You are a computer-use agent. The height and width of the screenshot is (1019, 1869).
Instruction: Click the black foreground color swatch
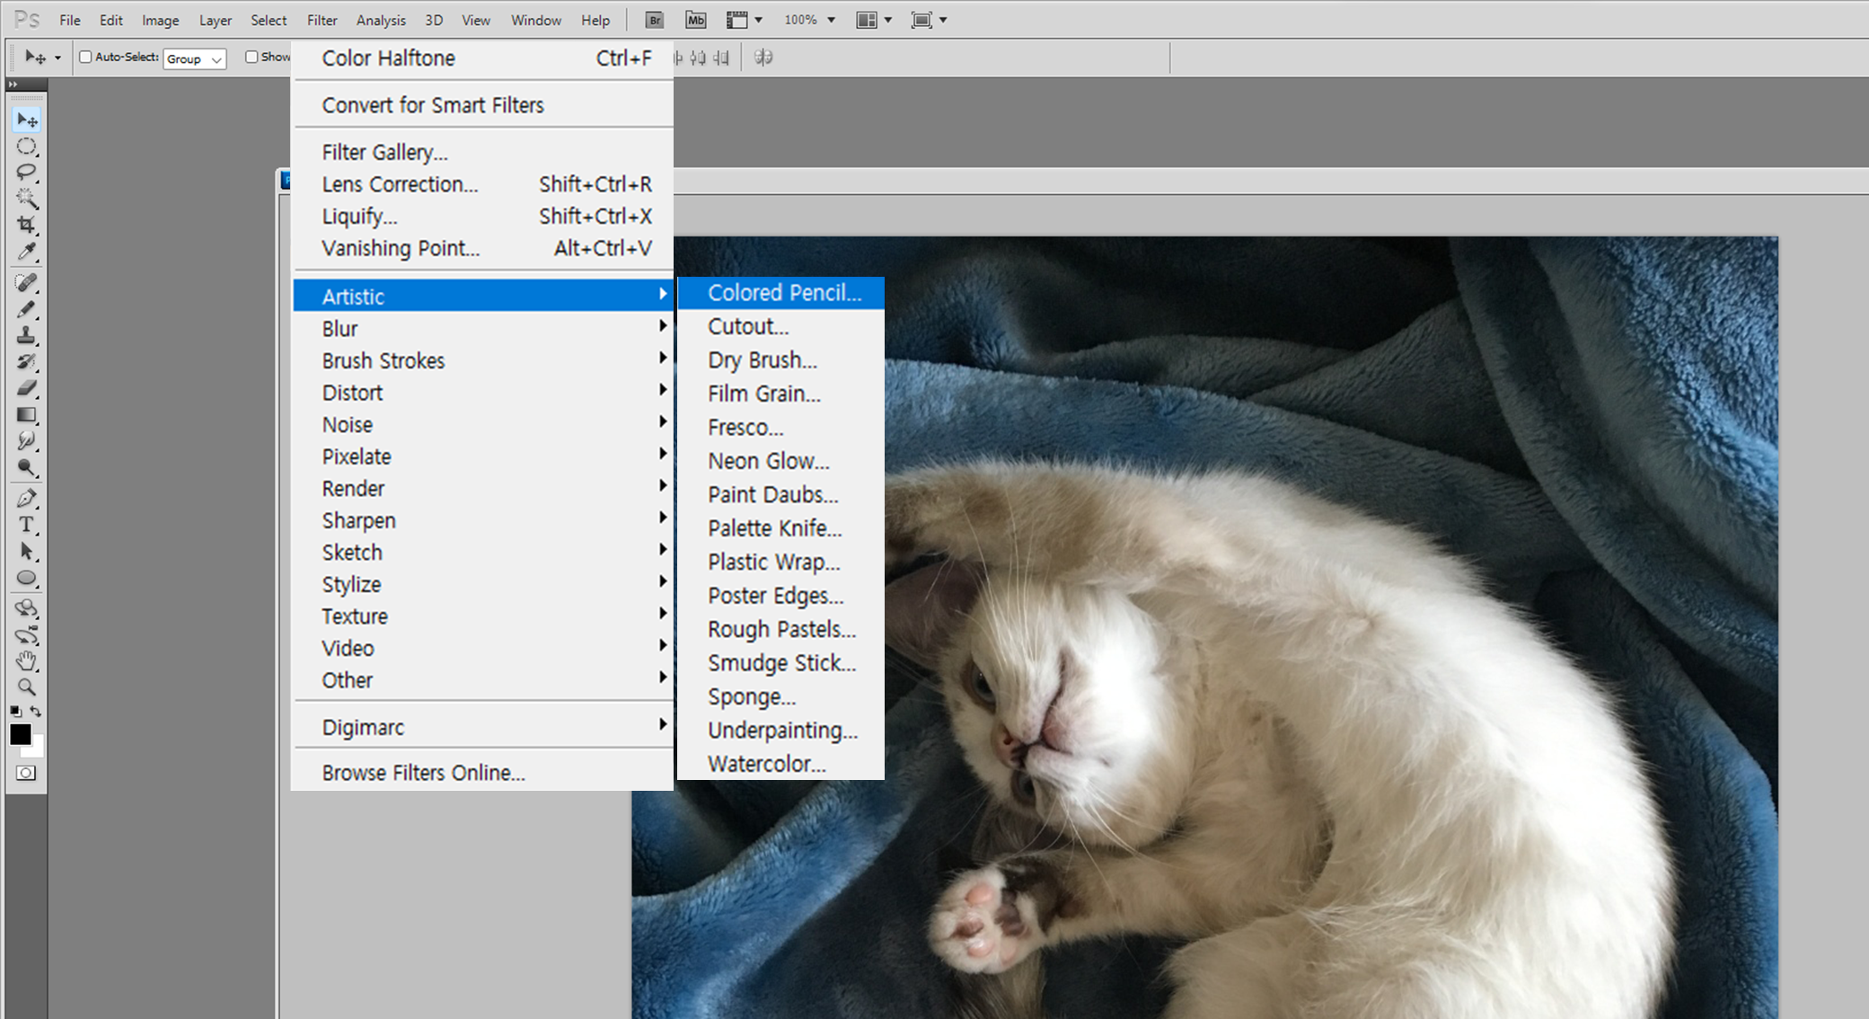click(20, 734)
